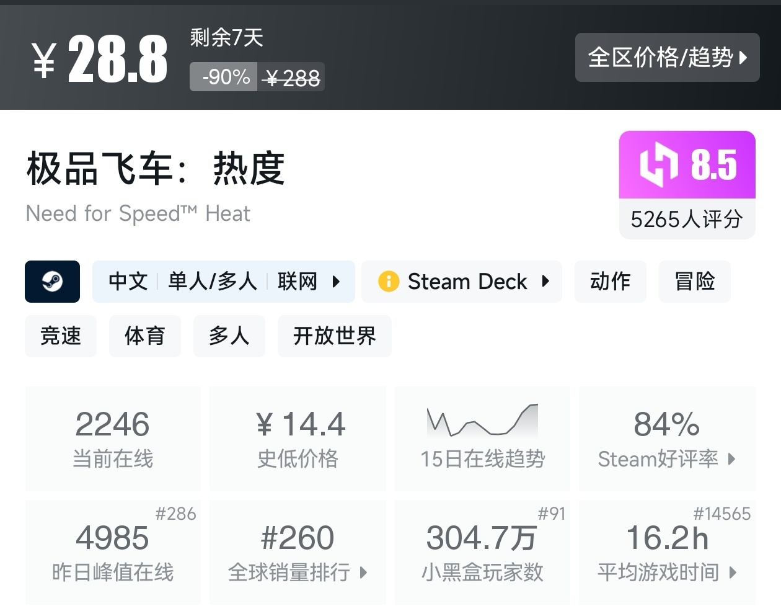
Task: Select the 竞速 genre tag
Action: point(61,336)
